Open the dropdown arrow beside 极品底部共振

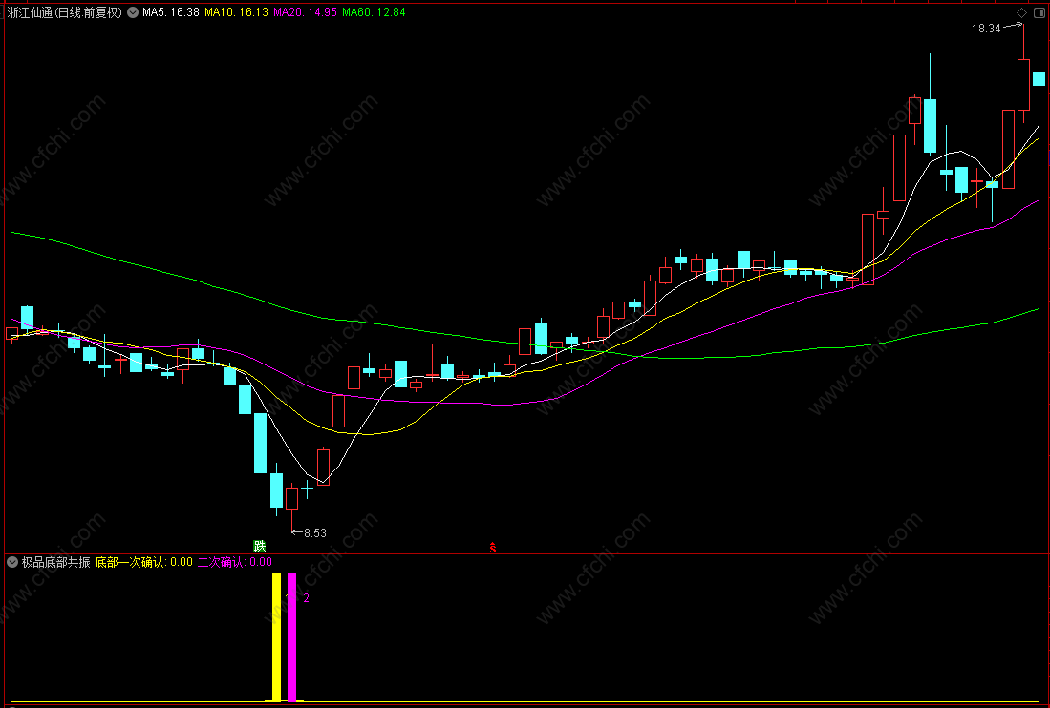coord(12,562)
